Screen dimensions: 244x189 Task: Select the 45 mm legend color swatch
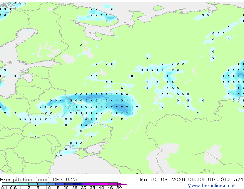[x=113, y=184]
